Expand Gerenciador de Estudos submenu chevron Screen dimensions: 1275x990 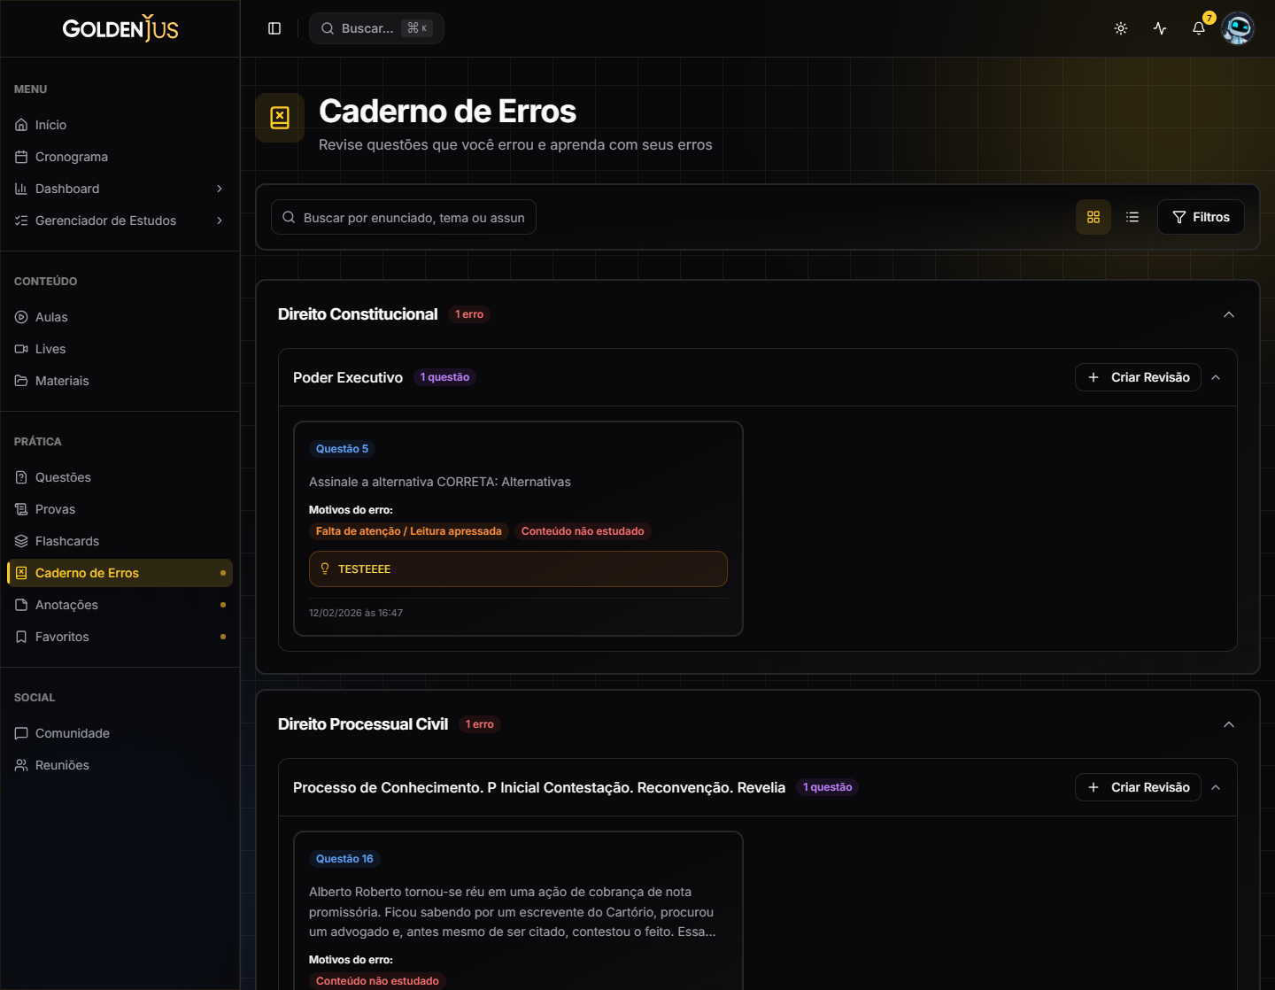click(x=220, y=220)
